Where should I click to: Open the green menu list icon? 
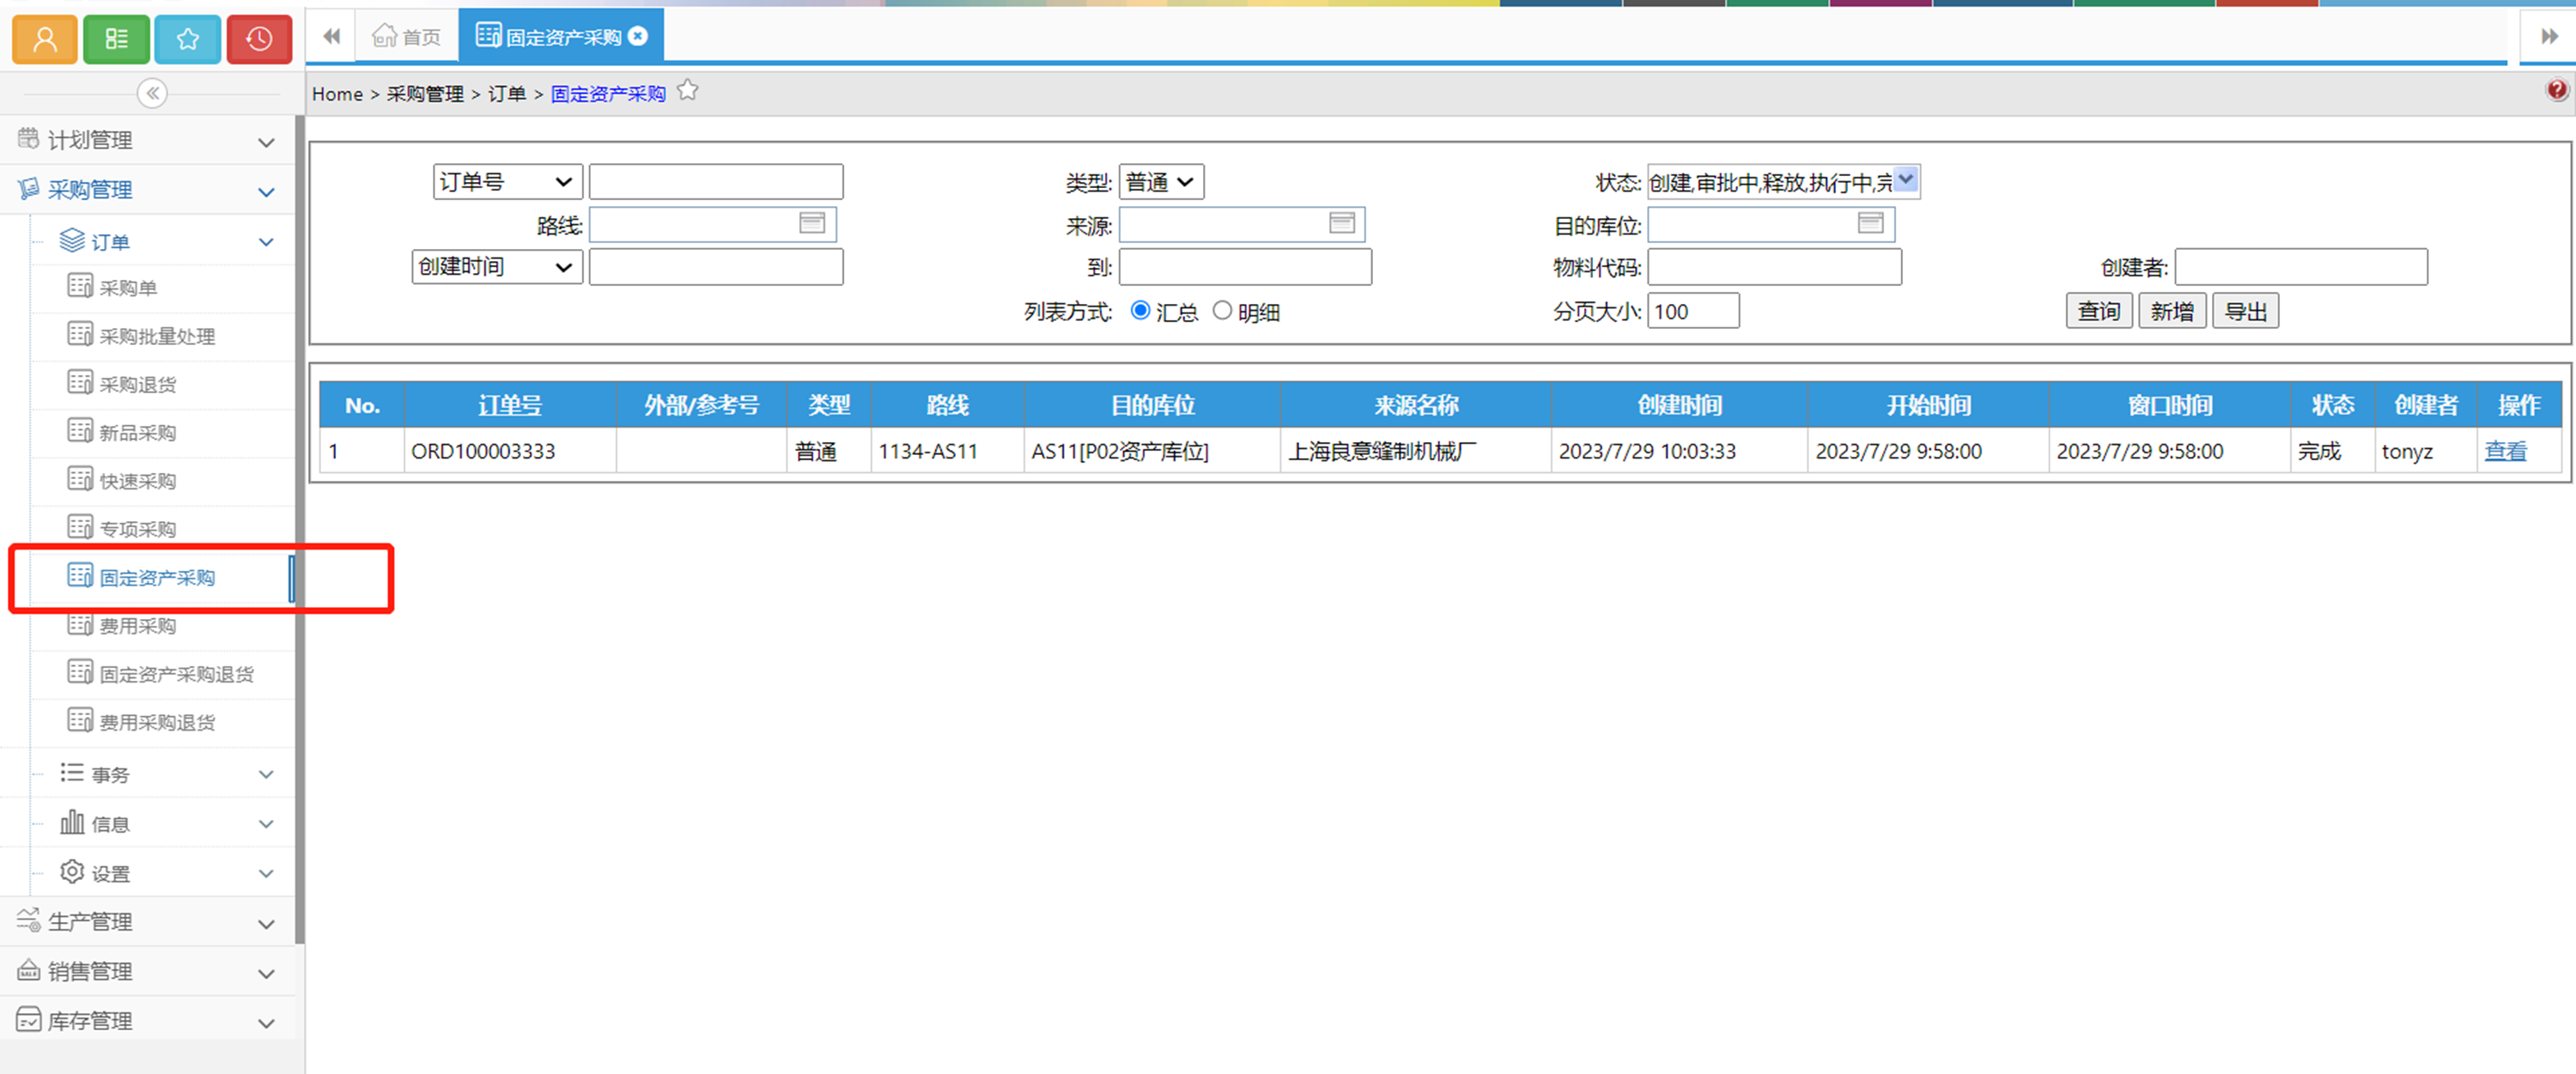(116, 39)
